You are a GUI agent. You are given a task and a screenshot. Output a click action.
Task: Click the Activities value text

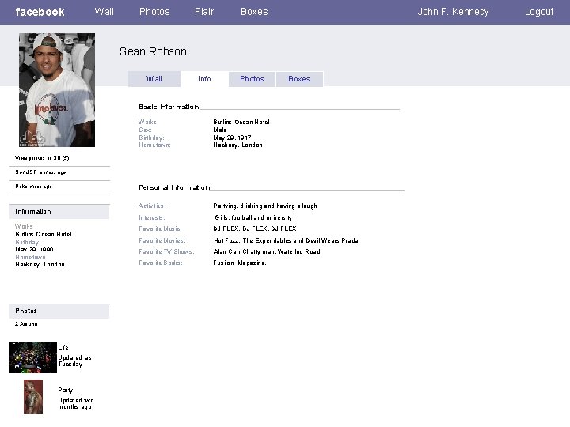pos(265,206)
